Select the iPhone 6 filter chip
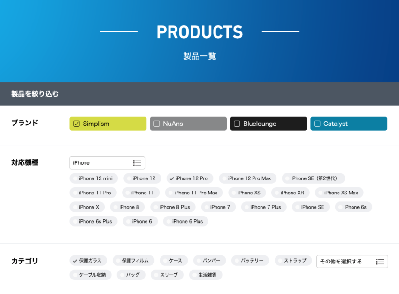 click(x=140, y=221)
